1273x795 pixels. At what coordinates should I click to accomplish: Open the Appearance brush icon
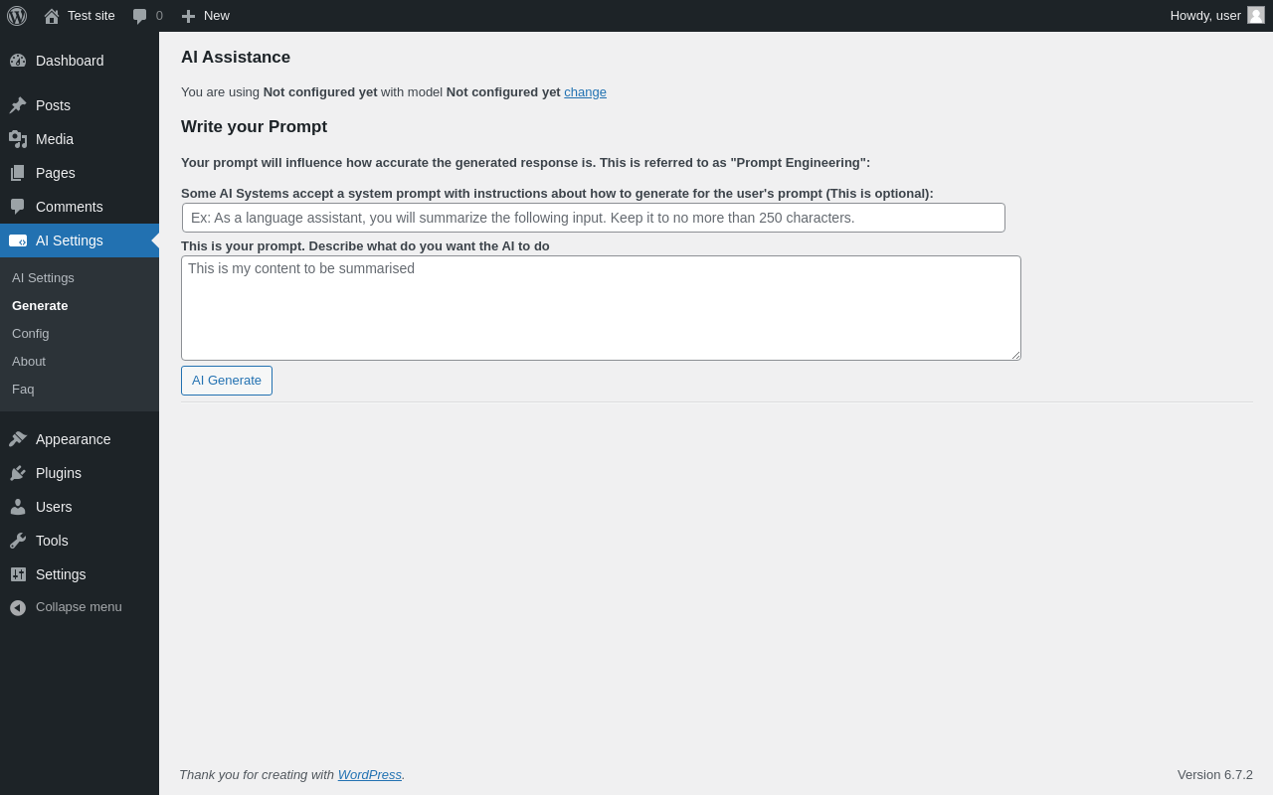point(18,439)
